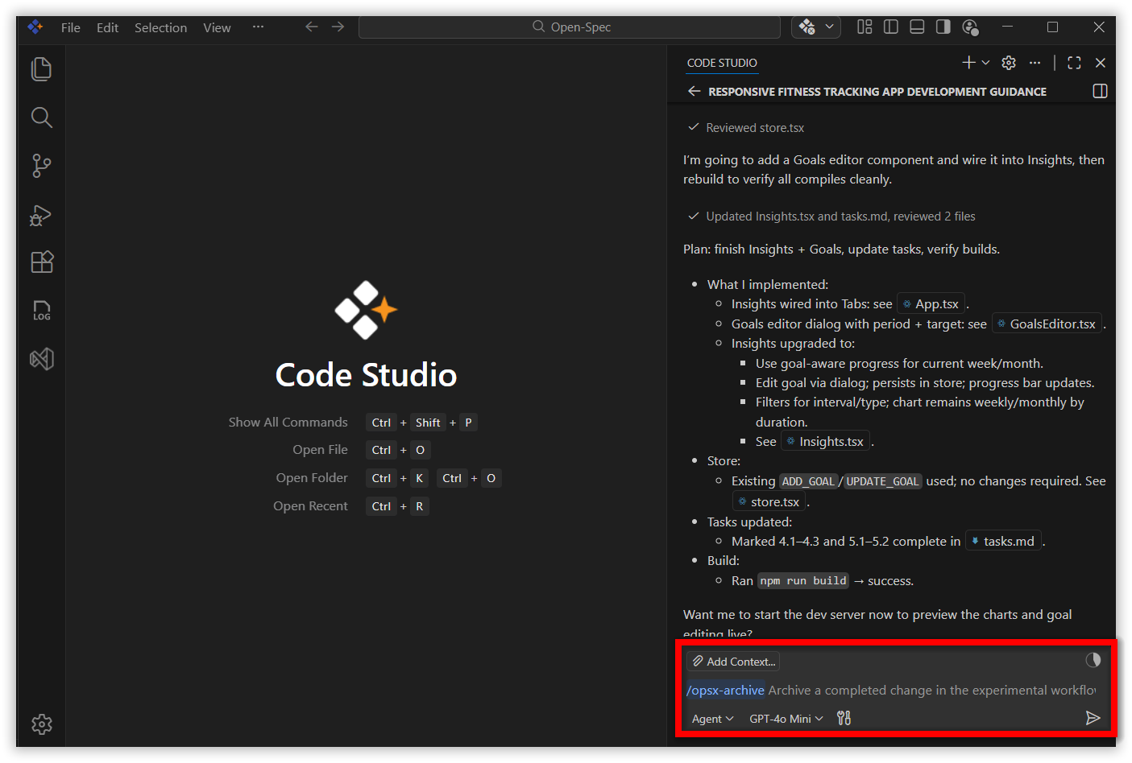Open the GPT-4o Mini model picker
The image size is (1132, 763).
pos(786,719)
